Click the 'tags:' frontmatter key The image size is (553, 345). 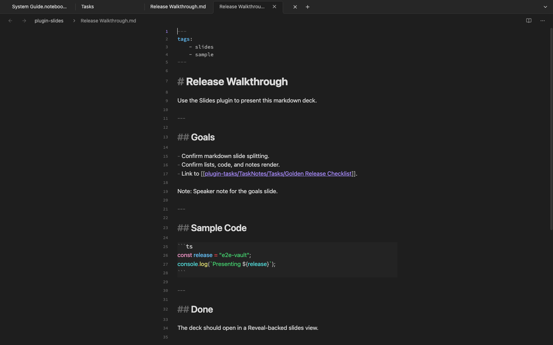click(185, 39)
